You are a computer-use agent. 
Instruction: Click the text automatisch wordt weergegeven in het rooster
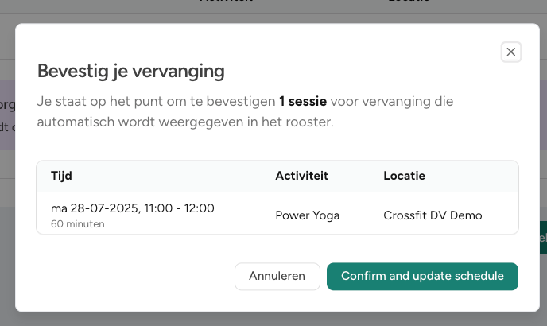pyautogui.click(x=185, y=122)
